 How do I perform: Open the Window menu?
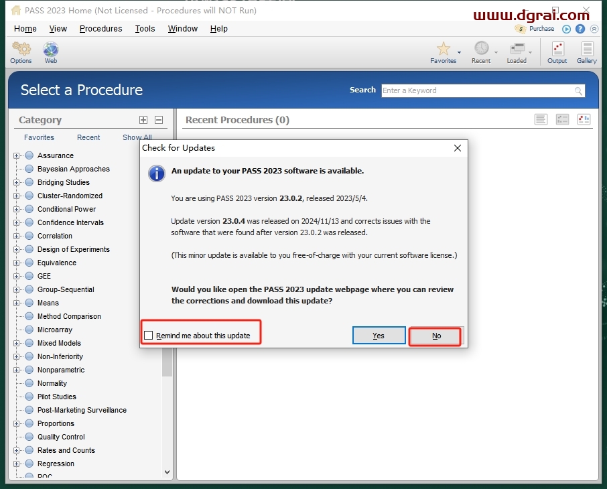click(x=183, y=29)
